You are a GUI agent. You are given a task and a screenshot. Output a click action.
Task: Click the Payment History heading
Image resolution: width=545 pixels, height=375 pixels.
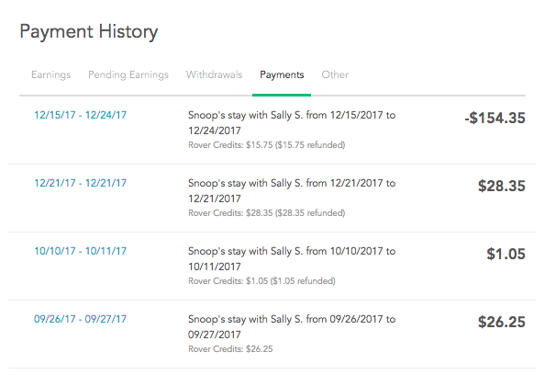[89, 32]
